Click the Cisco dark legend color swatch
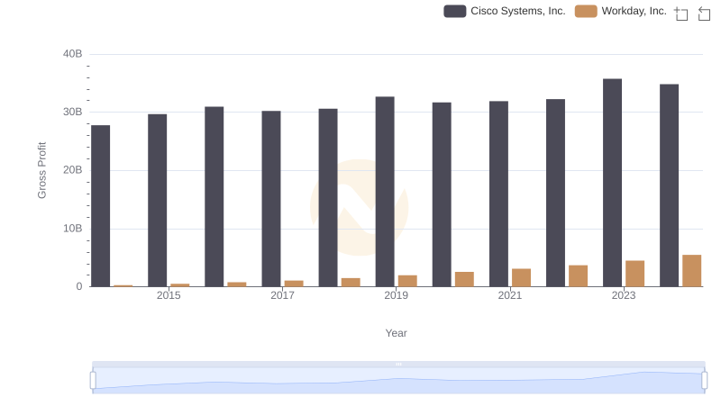The height and width of the screenshot is (415, 721). [x=455, y=11]
